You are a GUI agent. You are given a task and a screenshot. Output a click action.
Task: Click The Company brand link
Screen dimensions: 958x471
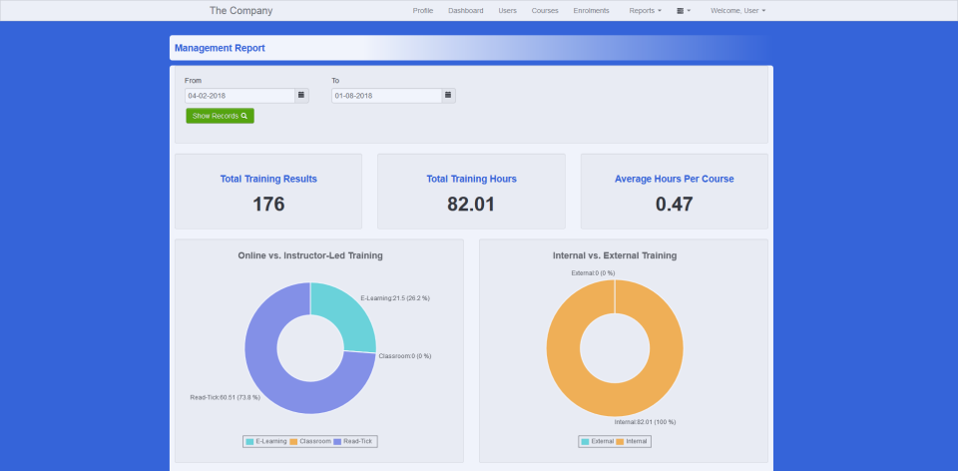[240, 11]
